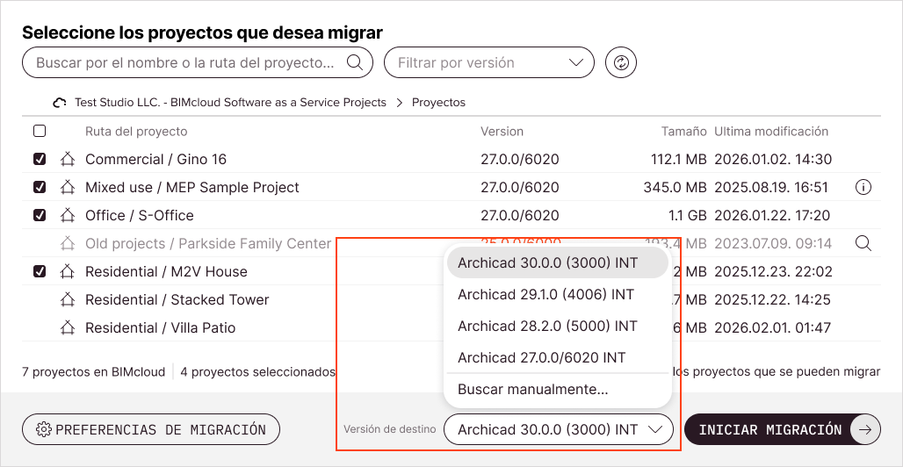Choose Buscar manualmente... from version list
903x467 pixels.
tap(558, 389)
